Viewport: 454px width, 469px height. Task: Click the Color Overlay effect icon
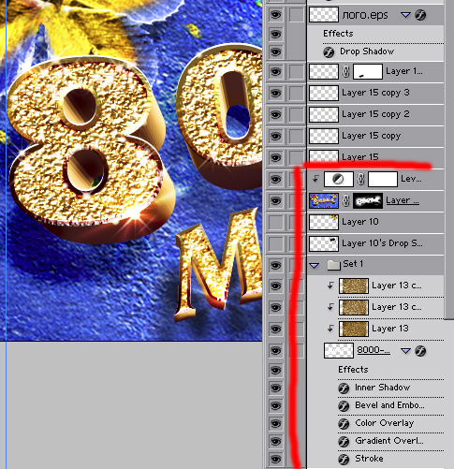tap(344, 424)
